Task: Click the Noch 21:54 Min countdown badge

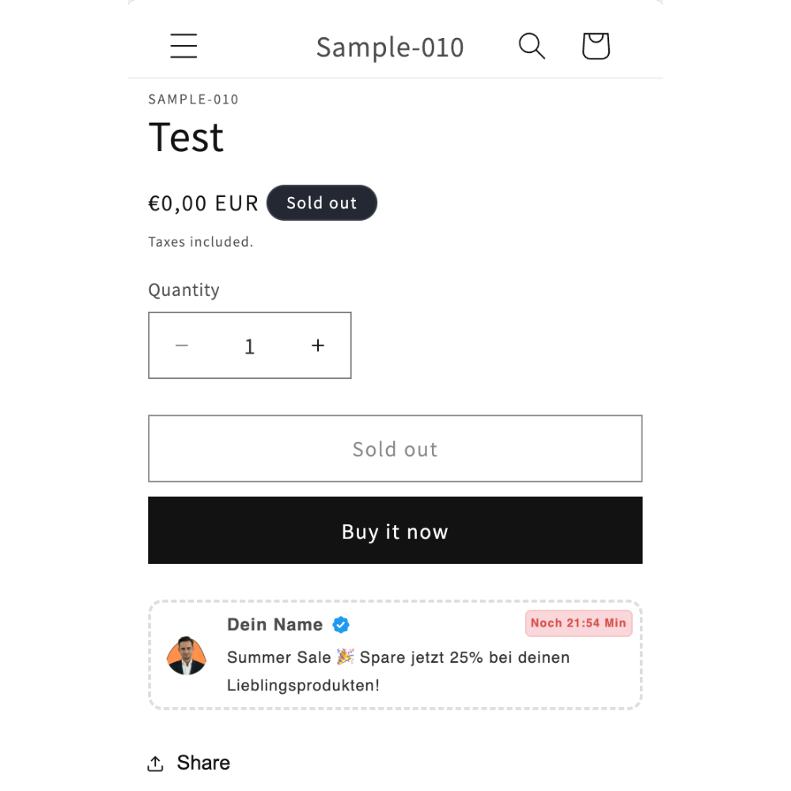Action: pos(579,623)
